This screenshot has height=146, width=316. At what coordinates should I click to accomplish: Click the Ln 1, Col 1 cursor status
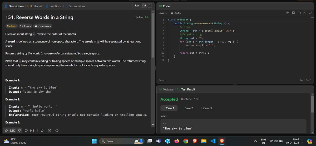[305, 80]
